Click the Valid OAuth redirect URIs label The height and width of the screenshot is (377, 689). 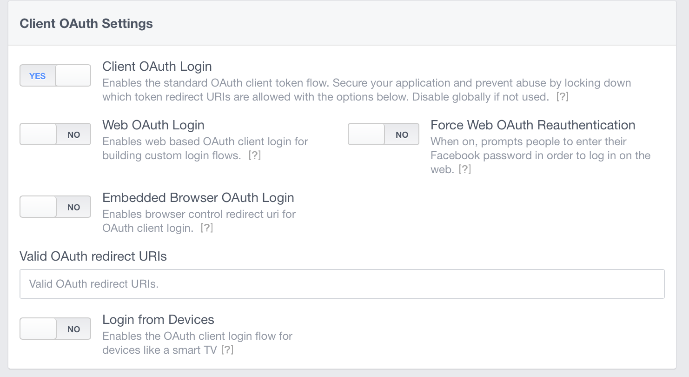pos(93,256)
